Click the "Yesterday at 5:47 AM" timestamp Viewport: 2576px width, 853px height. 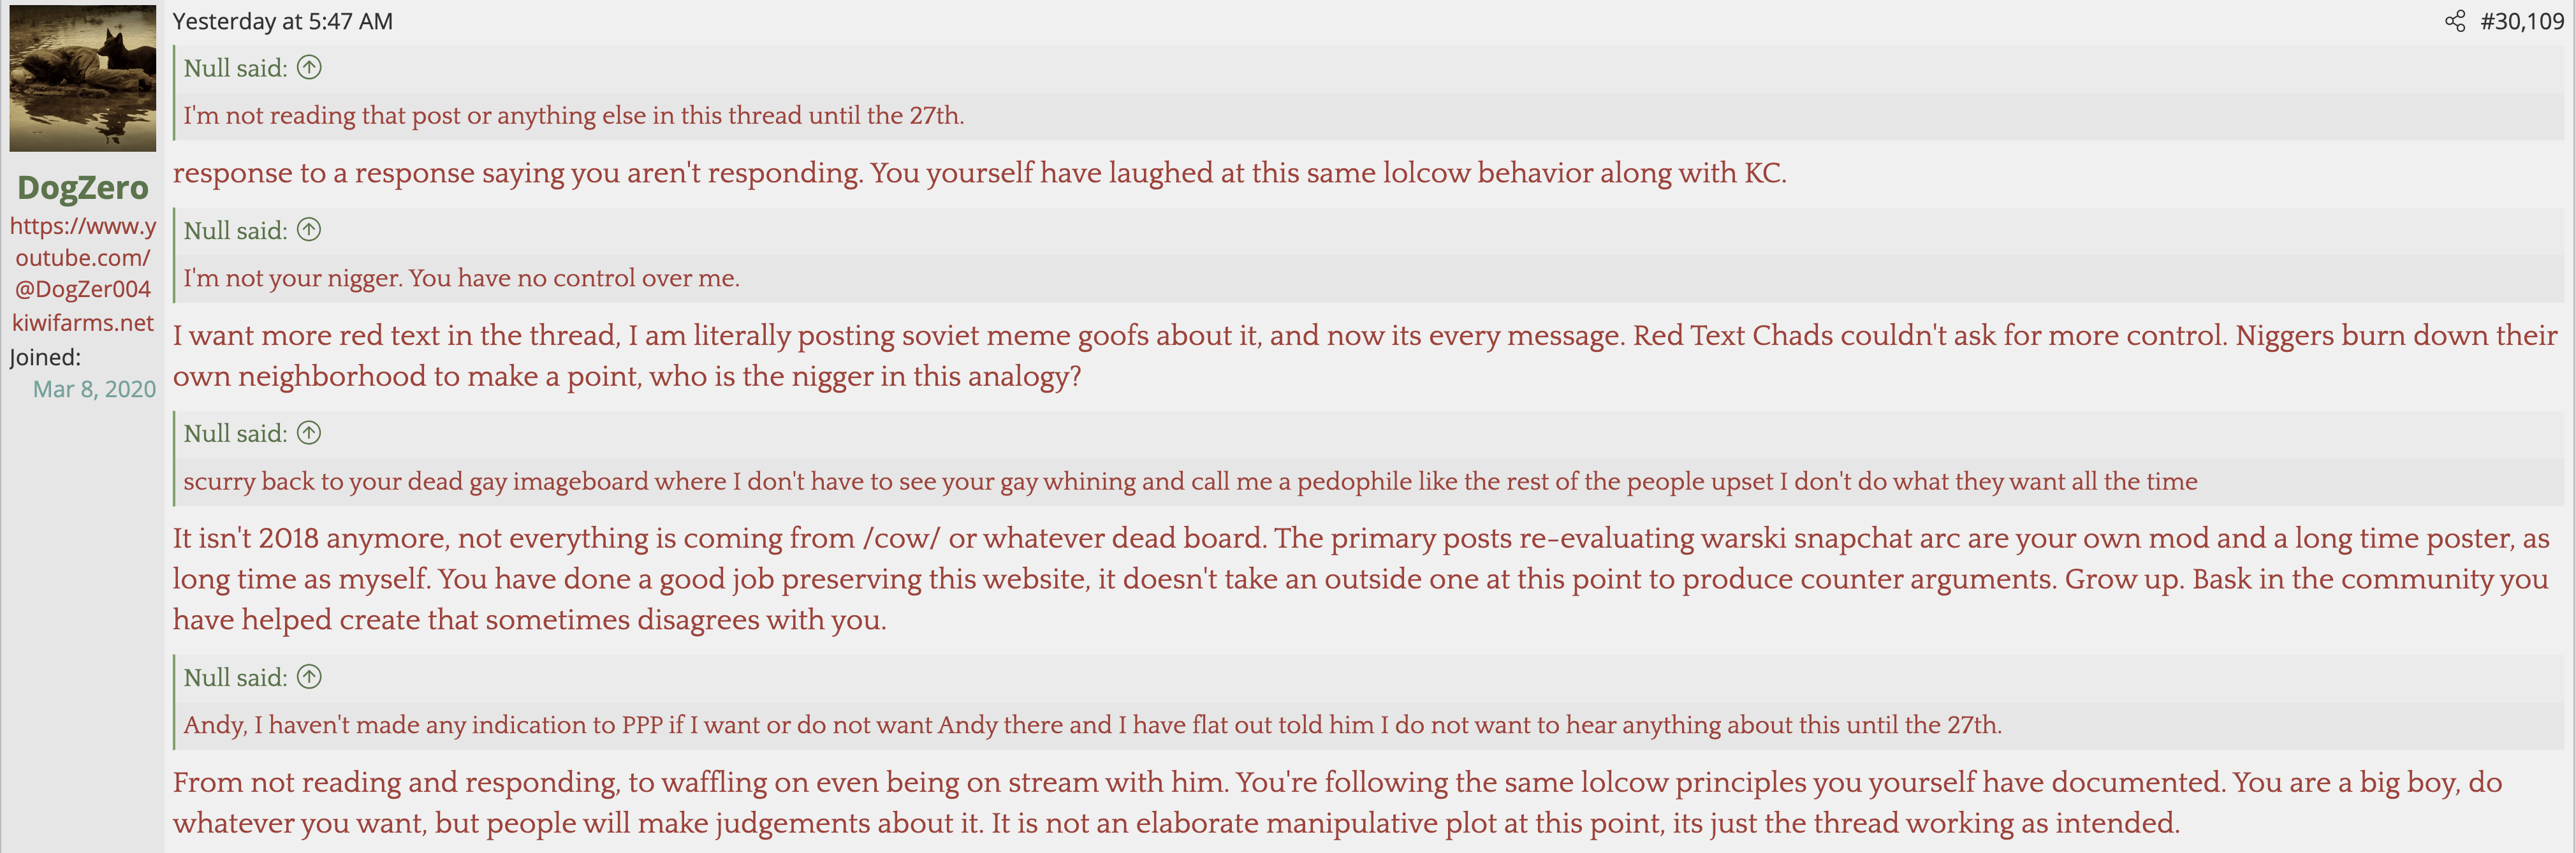coord(282,21)
